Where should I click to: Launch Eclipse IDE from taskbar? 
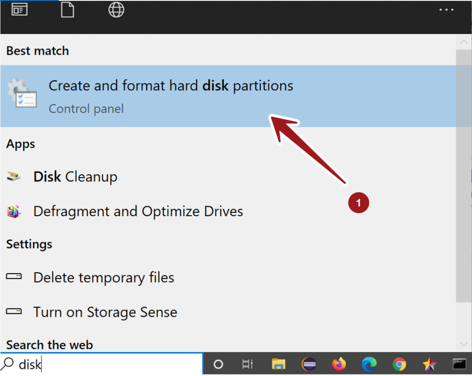309,364
